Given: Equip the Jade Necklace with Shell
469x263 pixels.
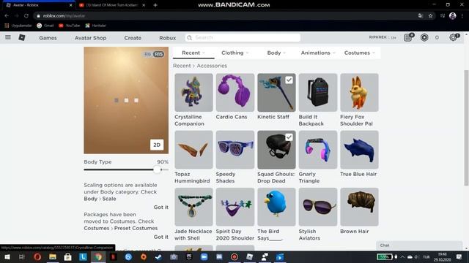Looking at the screenshot, I should (193, 207).
